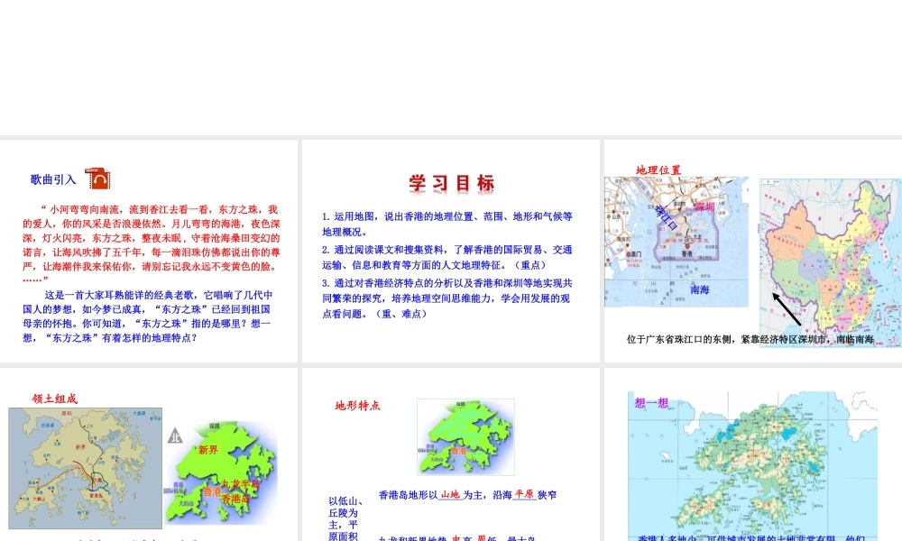This screenshot has height=541, width=902.
Task: Click the black arrow pointing at China map
Action: [x=787, y=308]
